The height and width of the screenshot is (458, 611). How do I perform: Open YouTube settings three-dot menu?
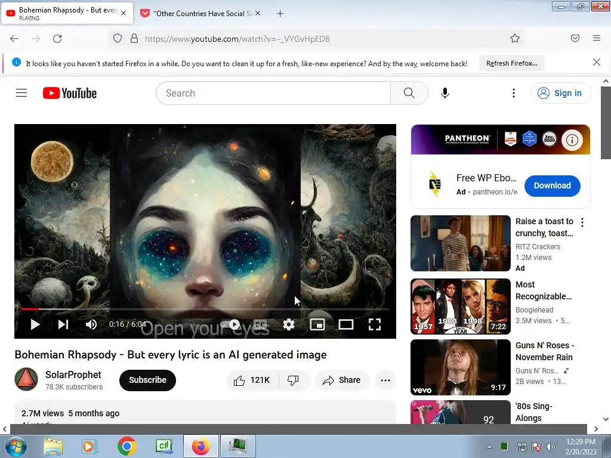click(x=514, y=93)
